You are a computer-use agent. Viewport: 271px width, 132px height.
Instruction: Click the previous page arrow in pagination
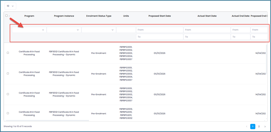tap(246, 127)
